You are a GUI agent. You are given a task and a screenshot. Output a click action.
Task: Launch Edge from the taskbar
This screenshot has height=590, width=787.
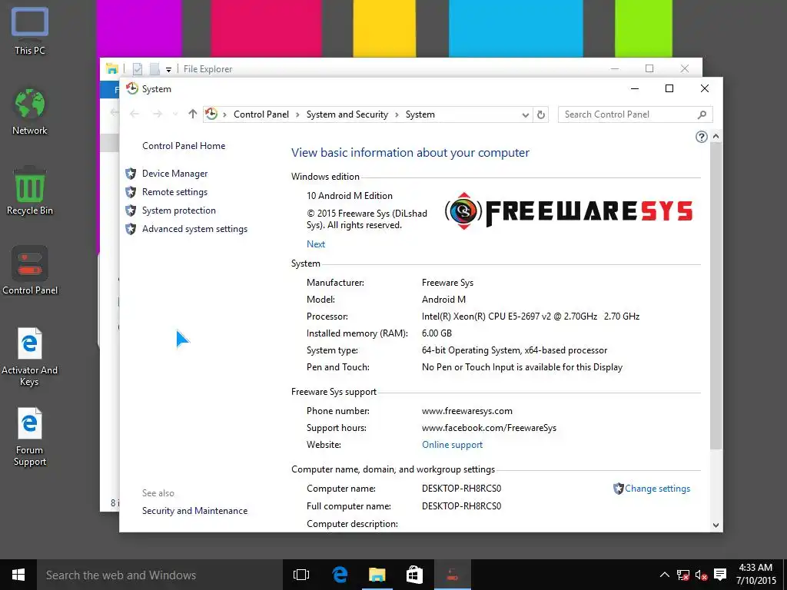(340, 575)
